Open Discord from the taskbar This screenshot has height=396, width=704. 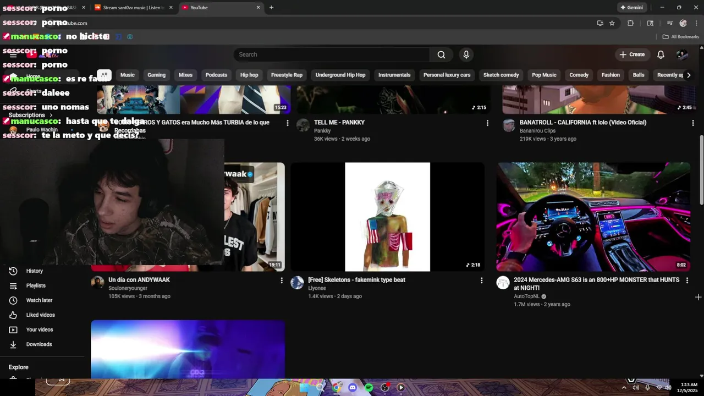click(353, 388)
